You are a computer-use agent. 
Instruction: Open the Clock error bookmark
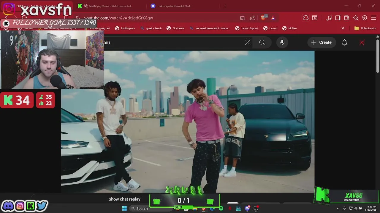175,28
